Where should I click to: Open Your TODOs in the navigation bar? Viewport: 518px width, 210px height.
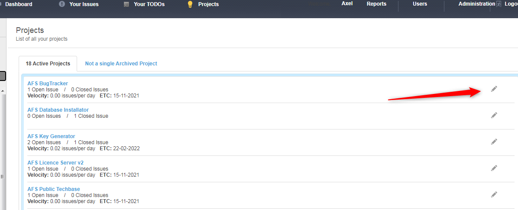[149, 4]
